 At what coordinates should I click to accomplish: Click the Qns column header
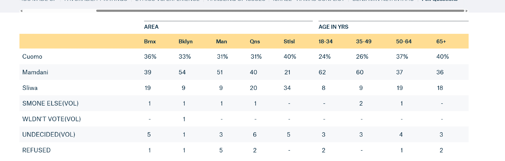255,42
